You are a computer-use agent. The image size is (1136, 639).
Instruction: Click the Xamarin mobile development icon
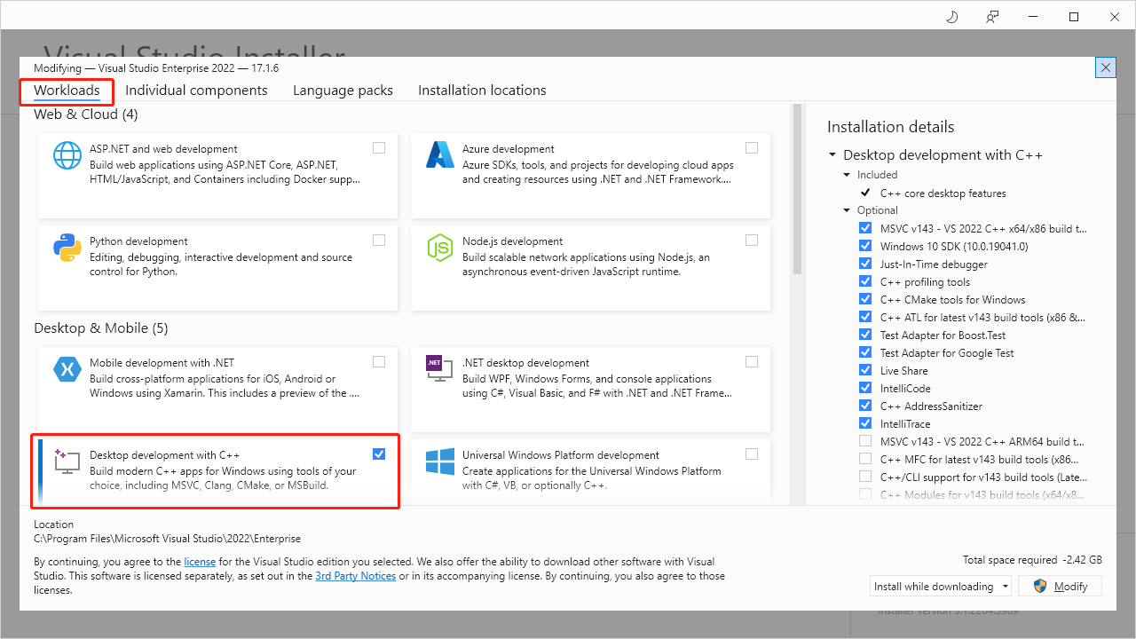(67, 369)
